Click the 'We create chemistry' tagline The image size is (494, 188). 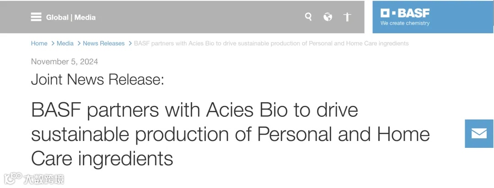tap(405, 23)
